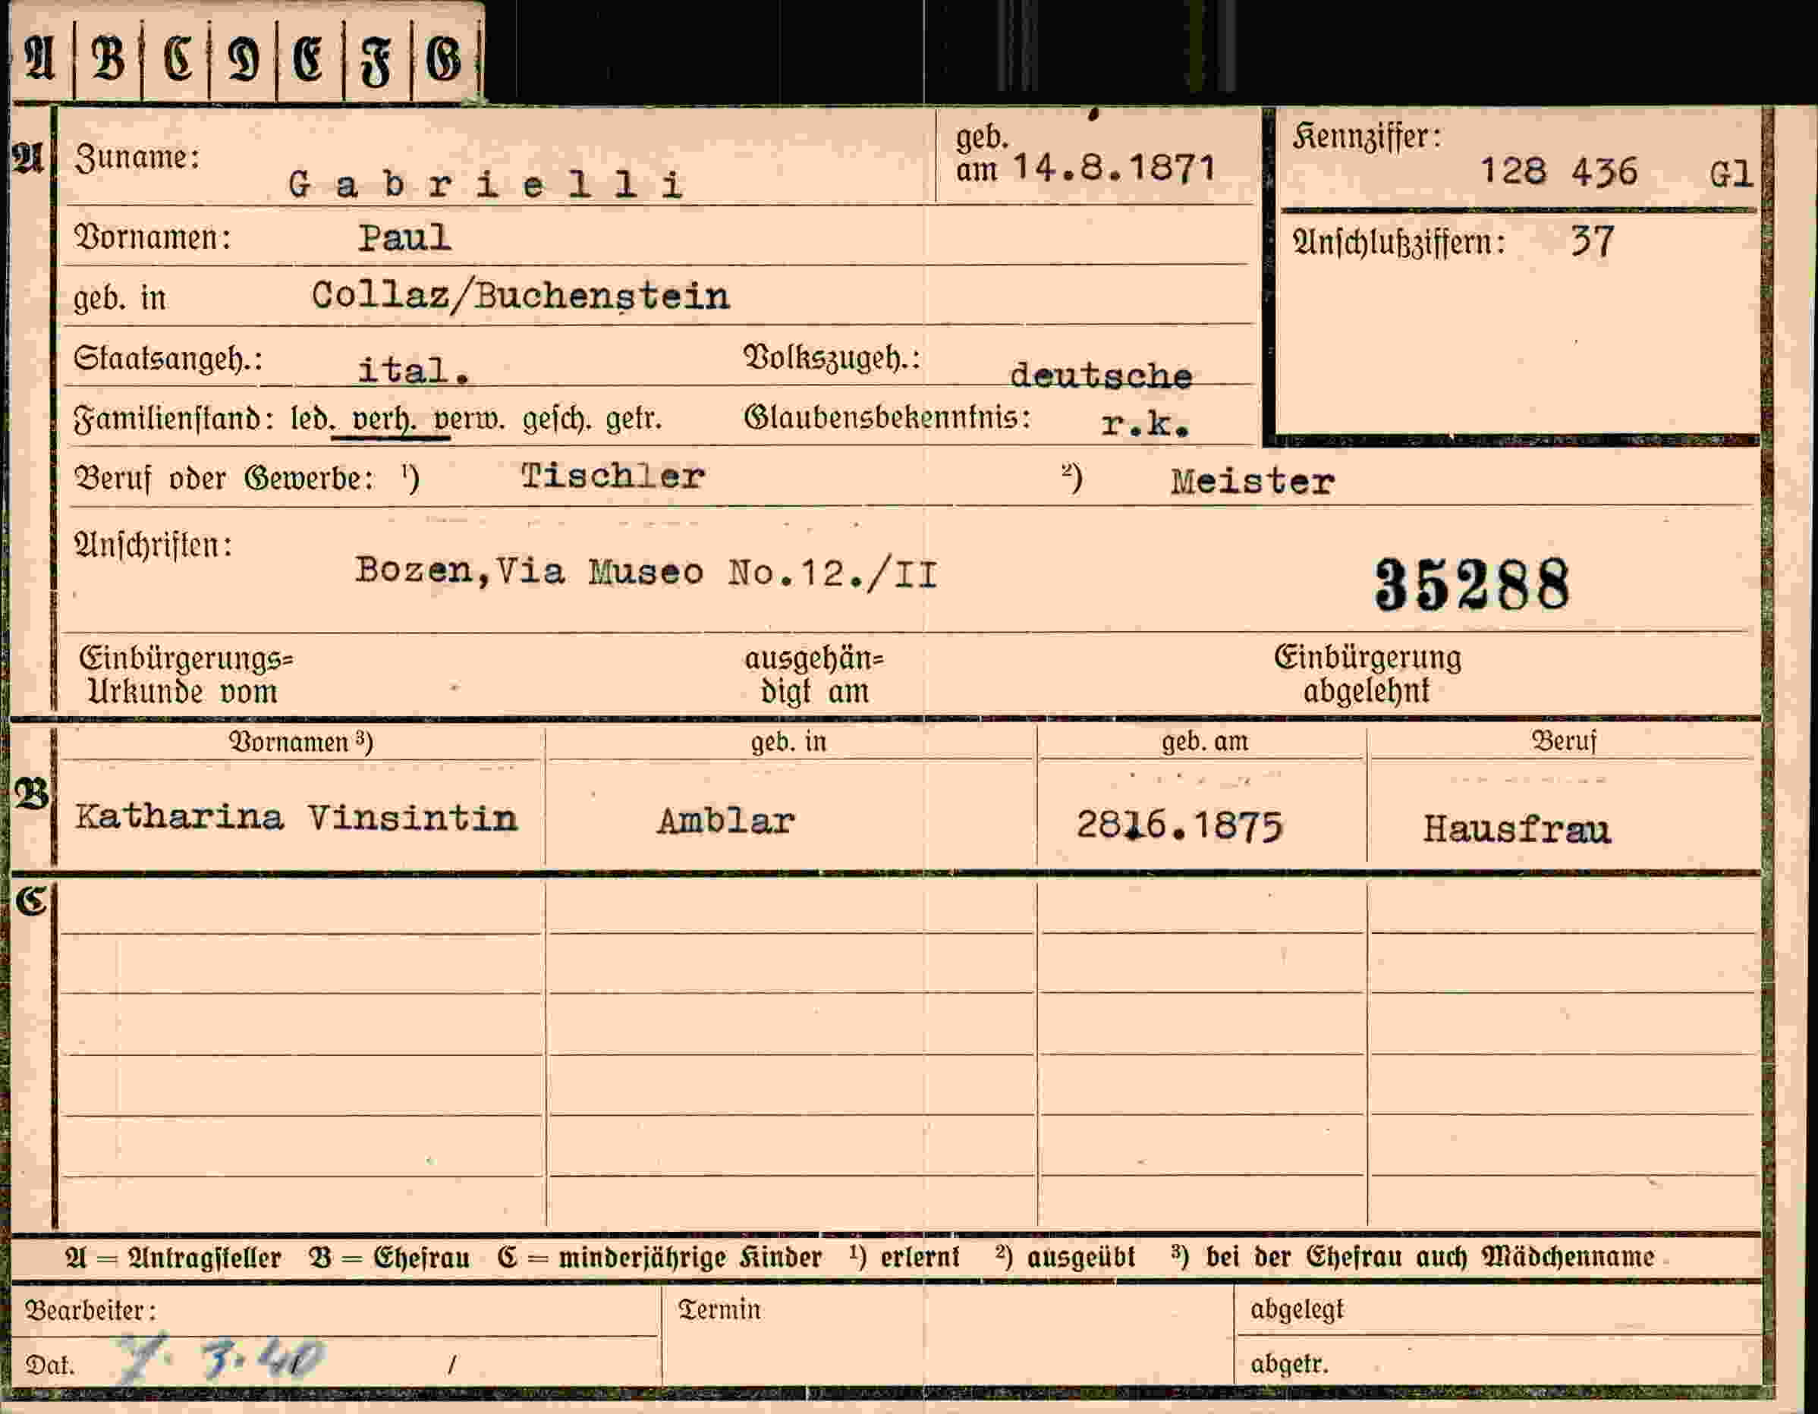Click footnote 3) bei der Ehefrau auch Mädchenname

1413,1257
